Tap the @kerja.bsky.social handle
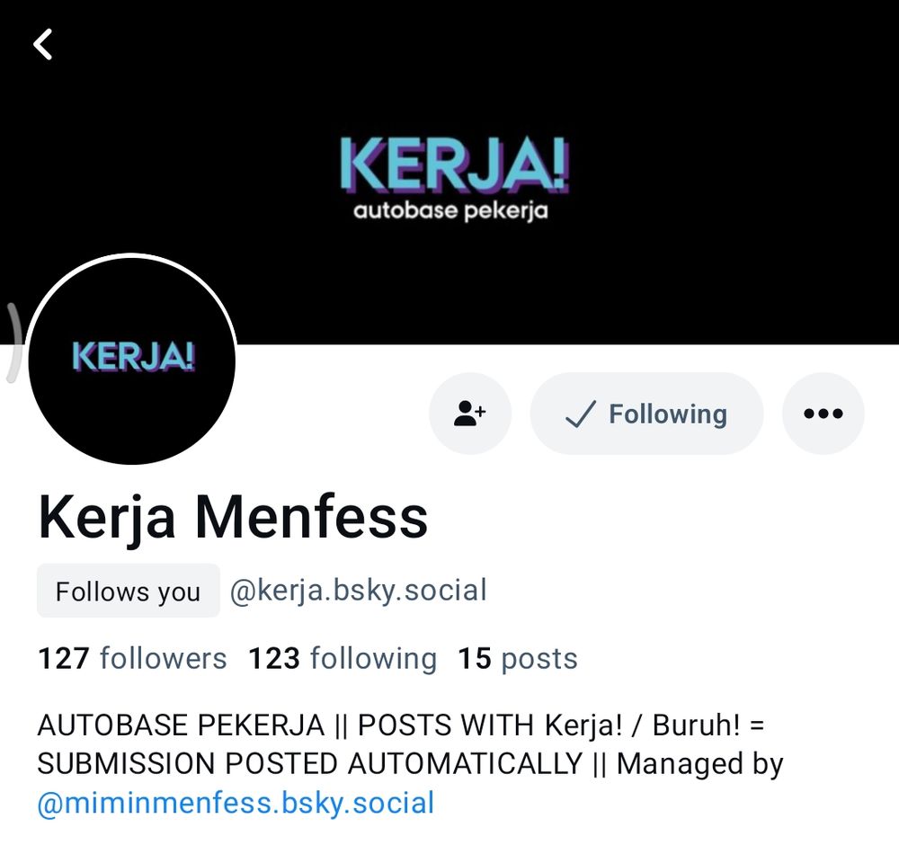This screenshot has height=863, width=899. (x=359, y=591)
